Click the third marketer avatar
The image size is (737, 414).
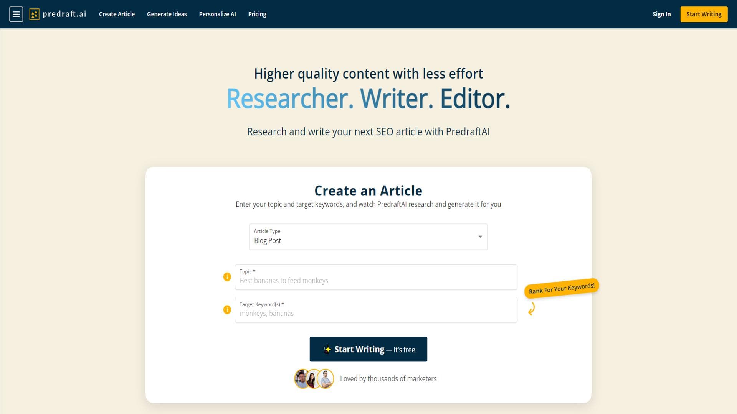(326, 379)
